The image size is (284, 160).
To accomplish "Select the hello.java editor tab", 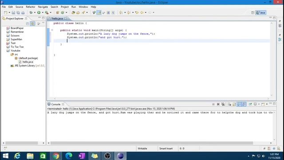I will tap(57, 19).
